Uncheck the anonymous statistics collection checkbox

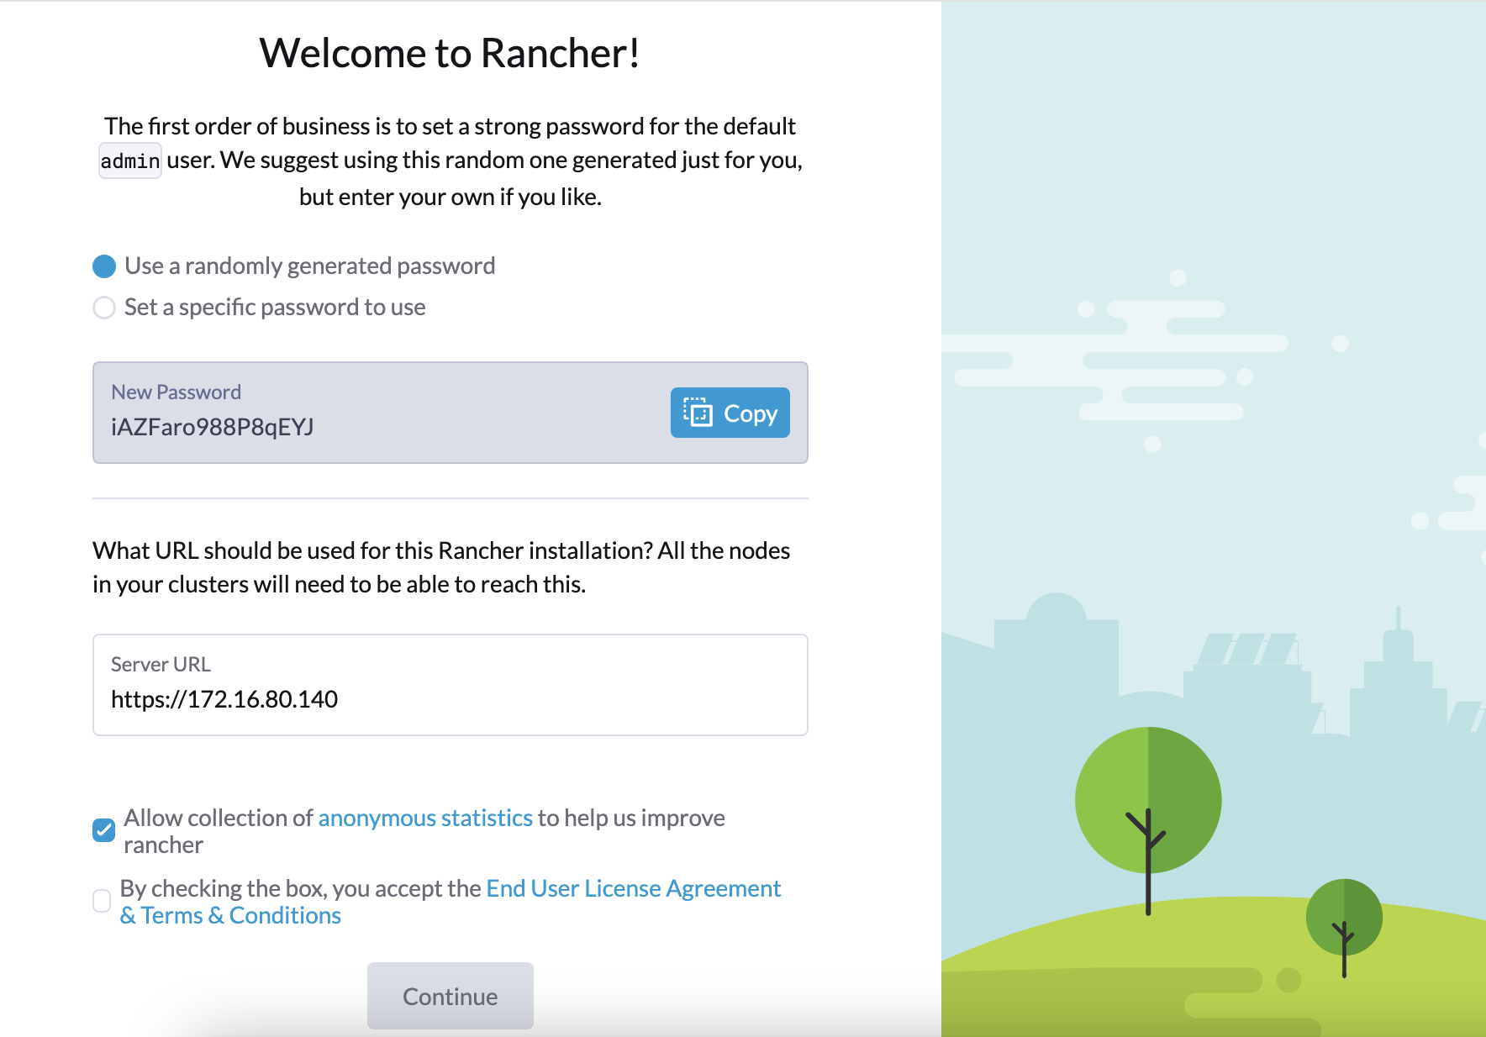click(x=103, y=830)
